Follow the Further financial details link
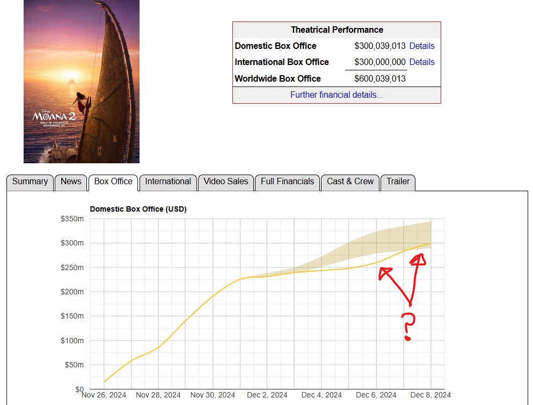Screen dimensions: 533x405 click(x=337, y=95)
